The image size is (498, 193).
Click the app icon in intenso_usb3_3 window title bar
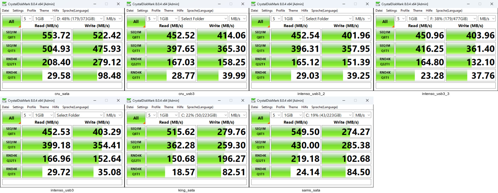378,4
